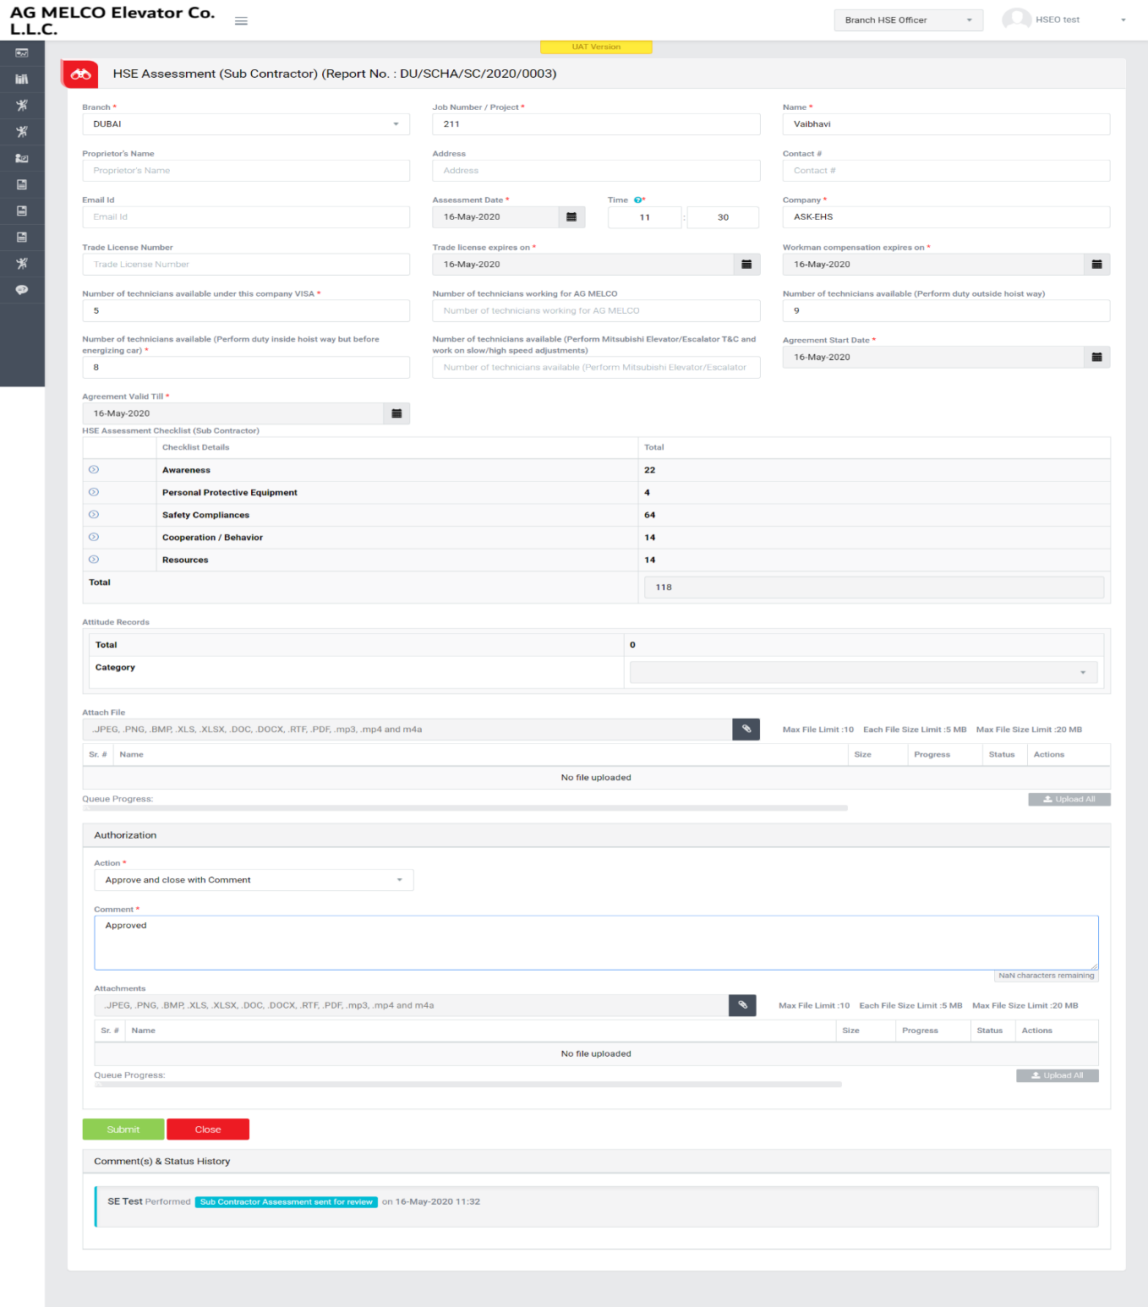
Task: Open Agreement Valid Till calendar picker
Action: click(396, 413)
